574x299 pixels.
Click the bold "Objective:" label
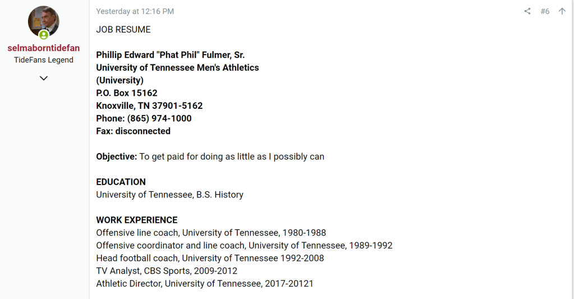pos(116,157)
